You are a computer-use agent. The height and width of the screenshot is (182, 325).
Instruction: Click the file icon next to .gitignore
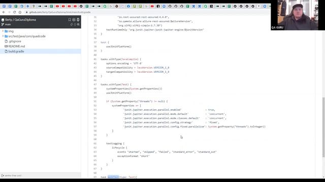pyautogui.click(x=6, y=41)
